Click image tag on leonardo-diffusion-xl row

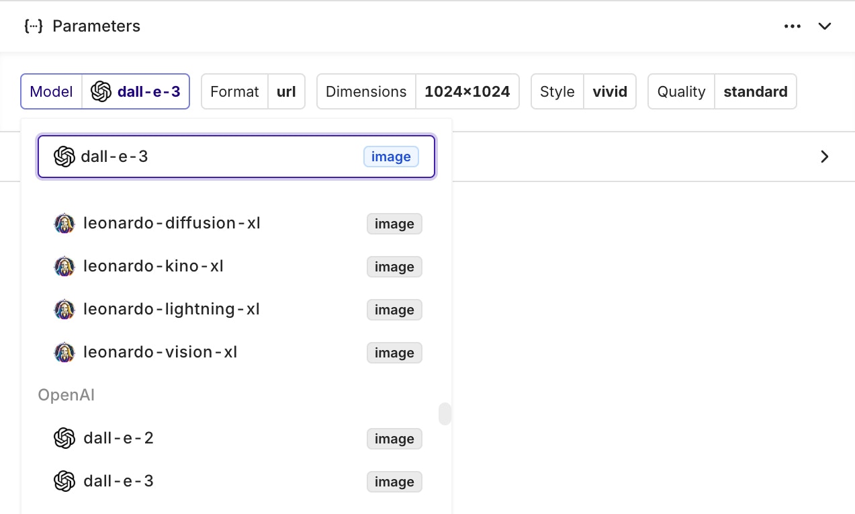tap(394, 224)
